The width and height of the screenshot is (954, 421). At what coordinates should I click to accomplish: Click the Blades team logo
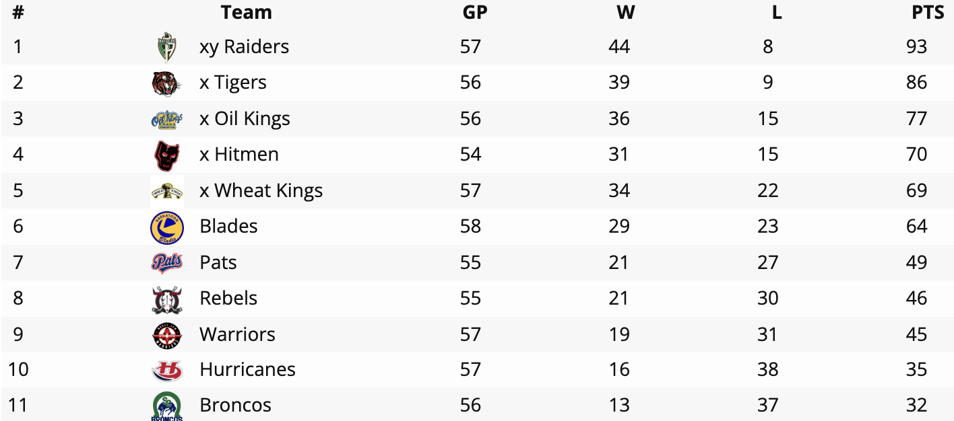coord(166,227)
